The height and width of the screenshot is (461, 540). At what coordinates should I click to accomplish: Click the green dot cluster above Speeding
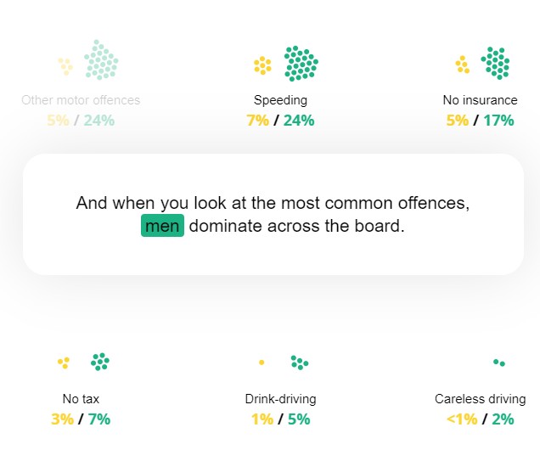(301, 64)
